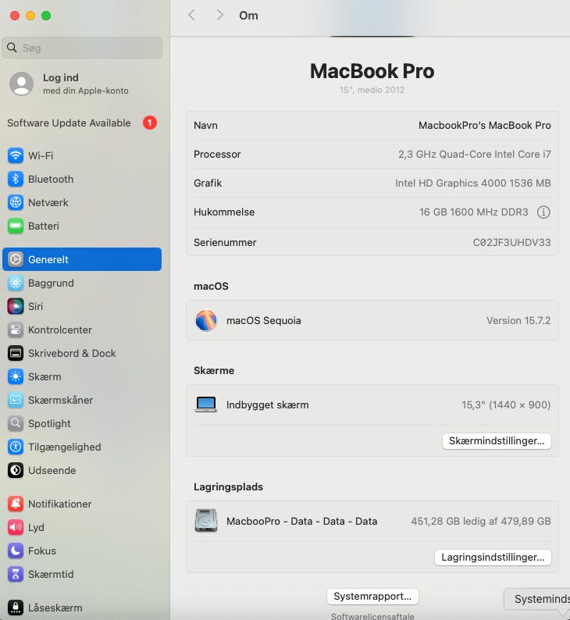Click the 15,3" (1440 × 900) resolution text
The image size is (570, 620).
(x=506, y=405)
